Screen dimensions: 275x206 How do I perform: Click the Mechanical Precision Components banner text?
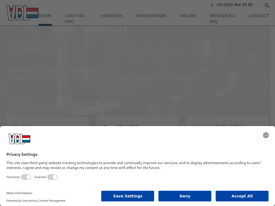click(x=54, y=69)
